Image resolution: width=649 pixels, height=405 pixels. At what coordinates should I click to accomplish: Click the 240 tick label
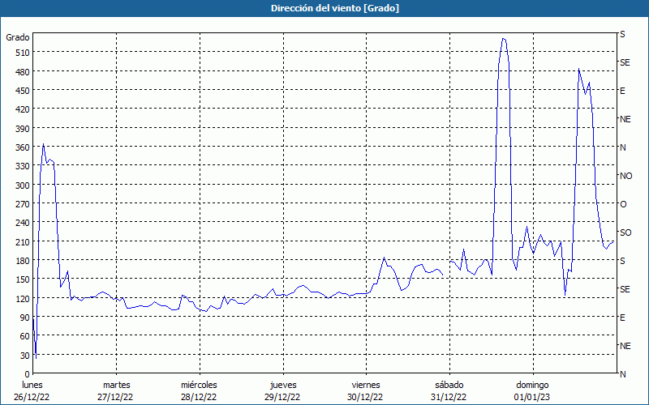click(23, 224)
